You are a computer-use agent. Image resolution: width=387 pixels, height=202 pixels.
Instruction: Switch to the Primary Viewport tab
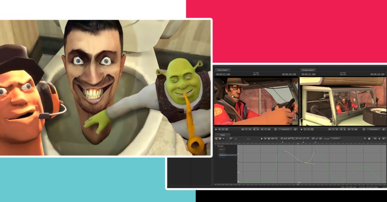[x=222, y=70]
